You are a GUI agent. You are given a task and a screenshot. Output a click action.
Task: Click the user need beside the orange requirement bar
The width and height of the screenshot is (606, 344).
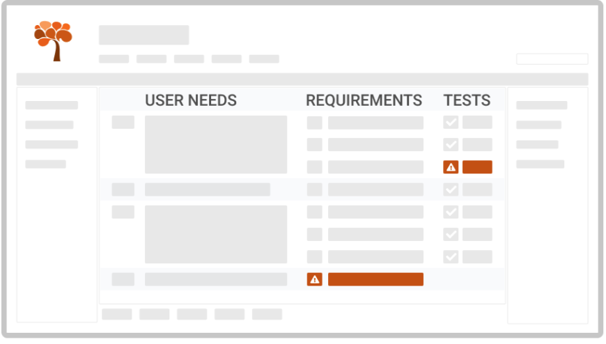click(216, 279)
